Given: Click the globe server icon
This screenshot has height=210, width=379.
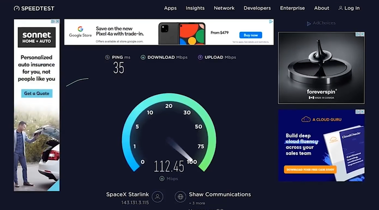Looking at the screenshot, I should pyautogui.click(x=180, y=197).
